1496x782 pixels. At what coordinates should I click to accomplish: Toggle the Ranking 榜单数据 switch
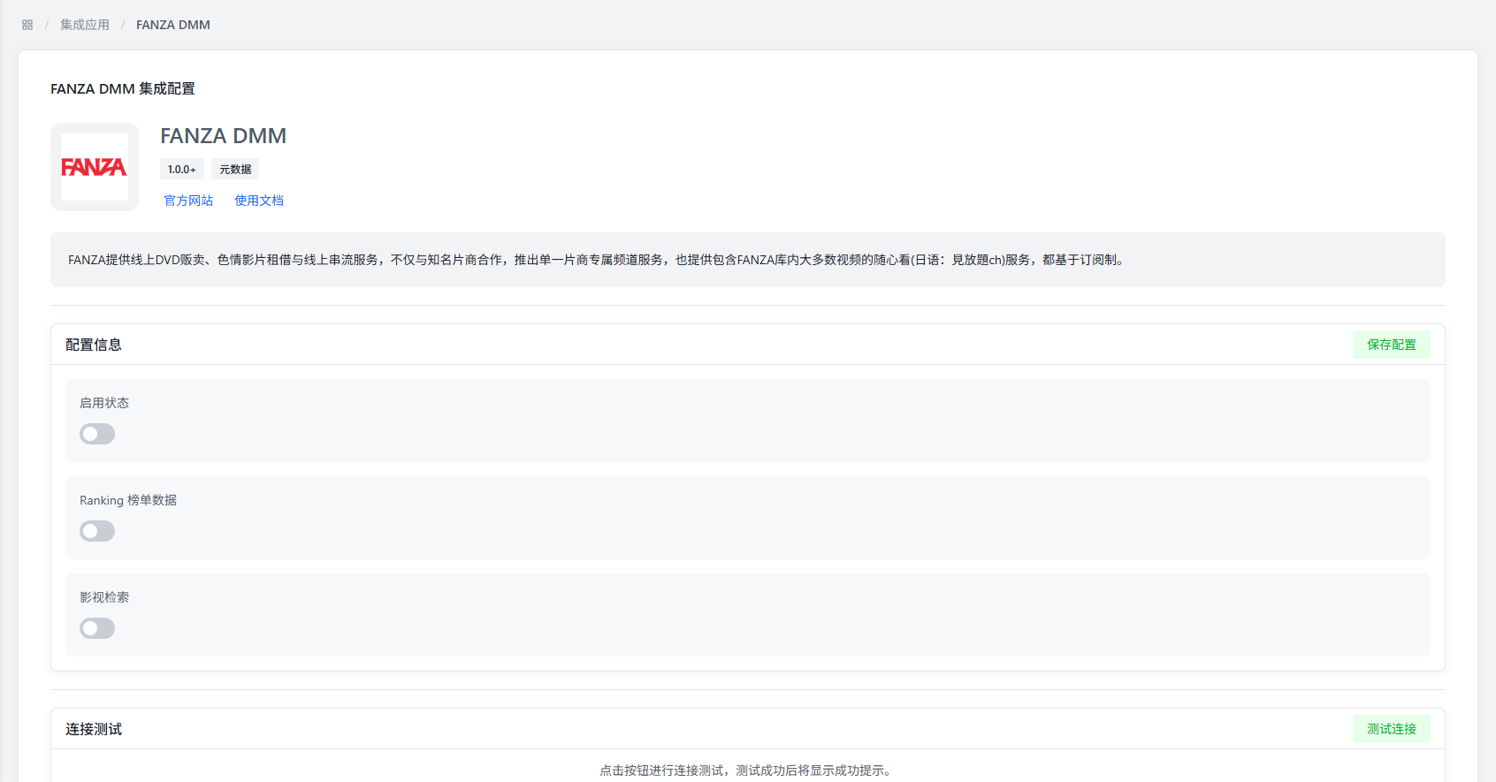tap(97, 531)
